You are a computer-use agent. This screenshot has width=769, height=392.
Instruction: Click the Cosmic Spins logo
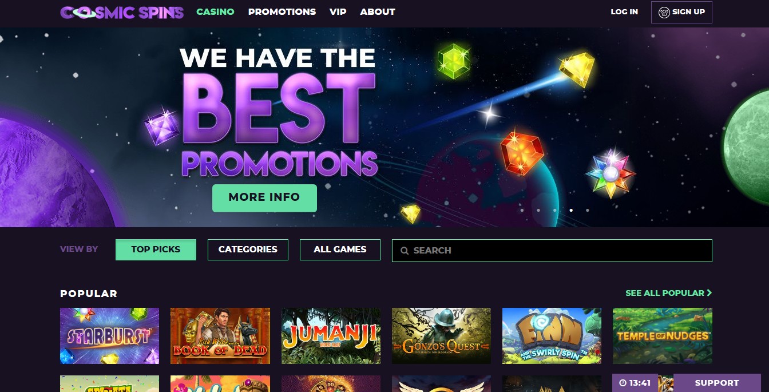pyautogui.click(x=122, y=12)
